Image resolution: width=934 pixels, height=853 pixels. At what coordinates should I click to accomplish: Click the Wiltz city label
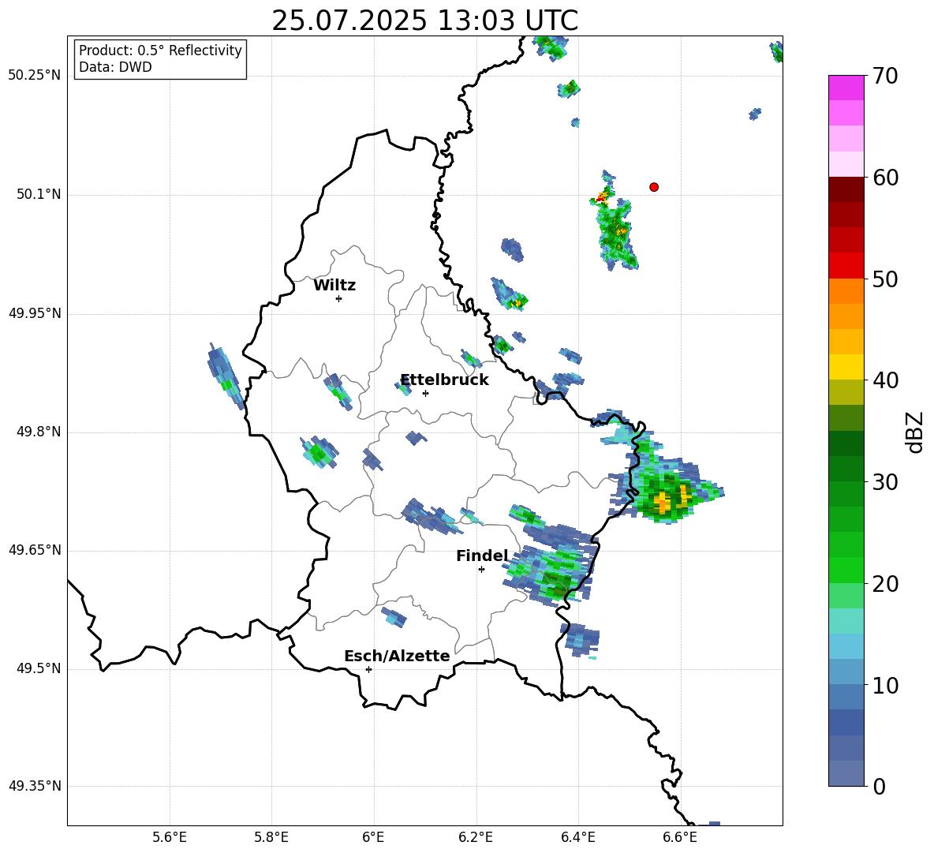334,286
